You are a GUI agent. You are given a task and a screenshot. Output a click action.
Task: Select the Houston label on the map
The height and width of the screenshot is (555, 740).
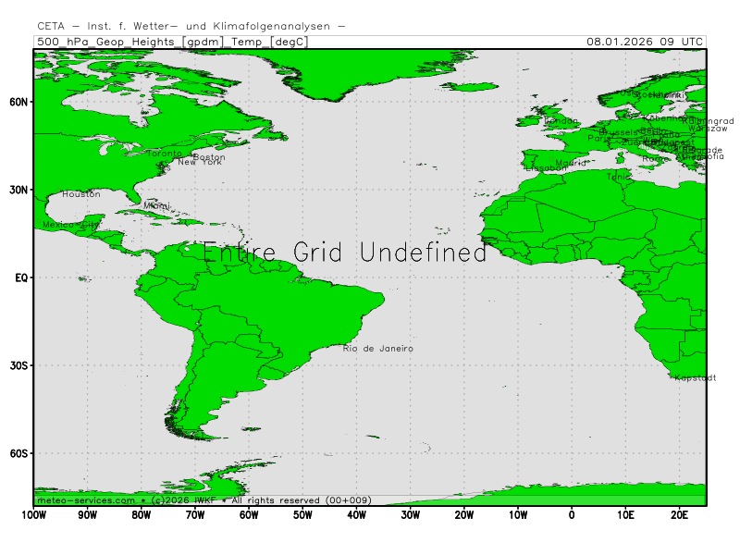click(x=81, y=194)
